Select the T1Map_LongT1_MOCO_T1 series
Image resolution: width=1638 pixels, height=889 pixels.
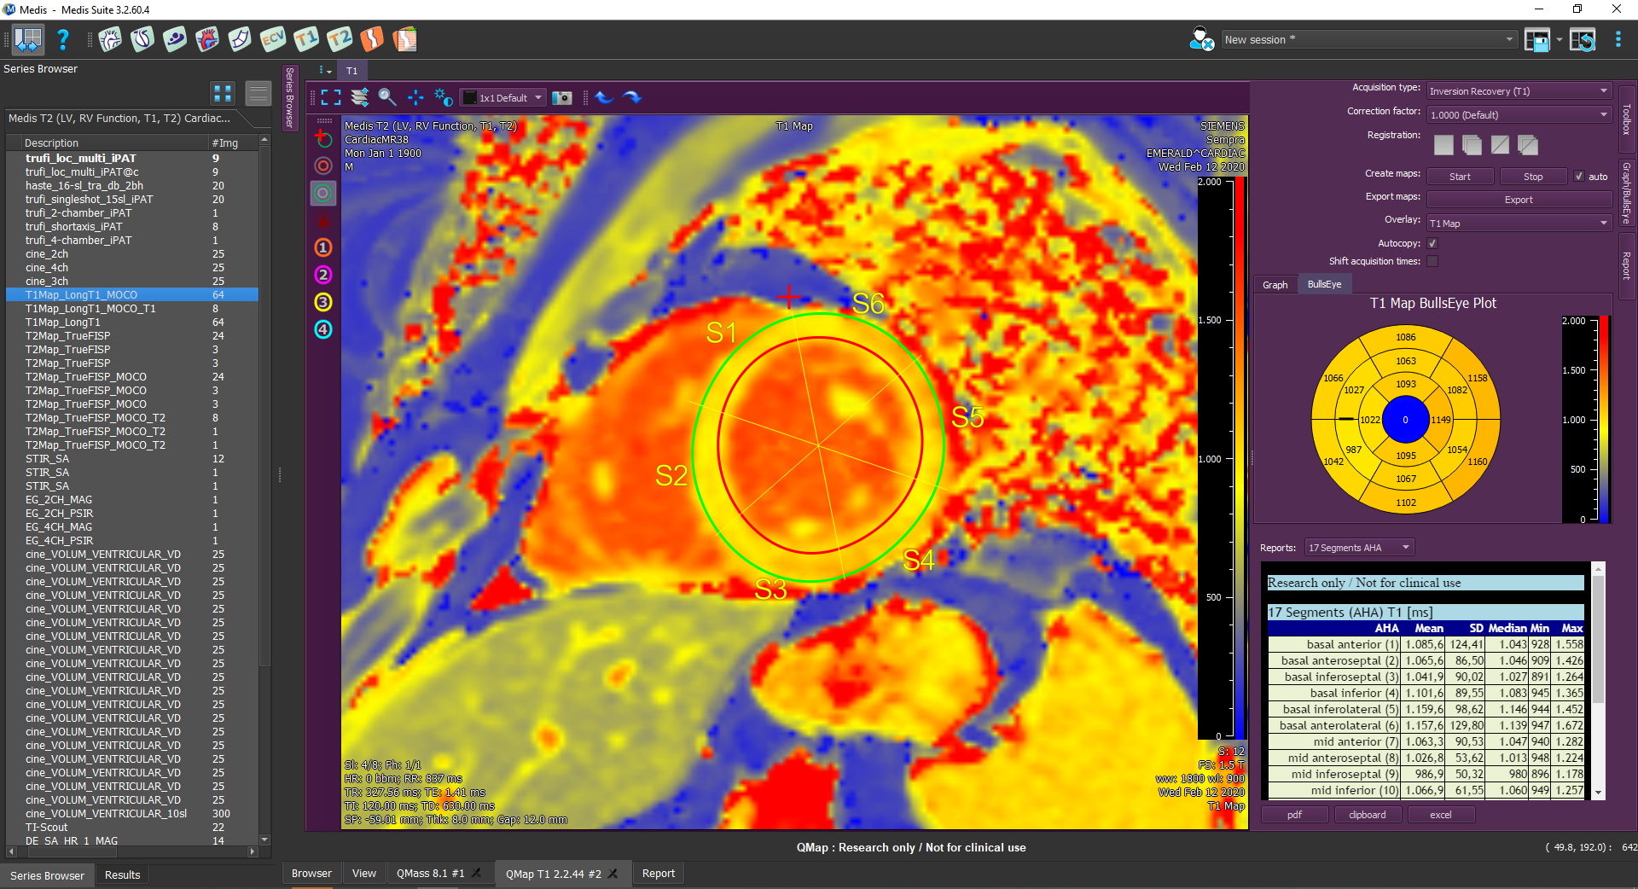point(90,309)
